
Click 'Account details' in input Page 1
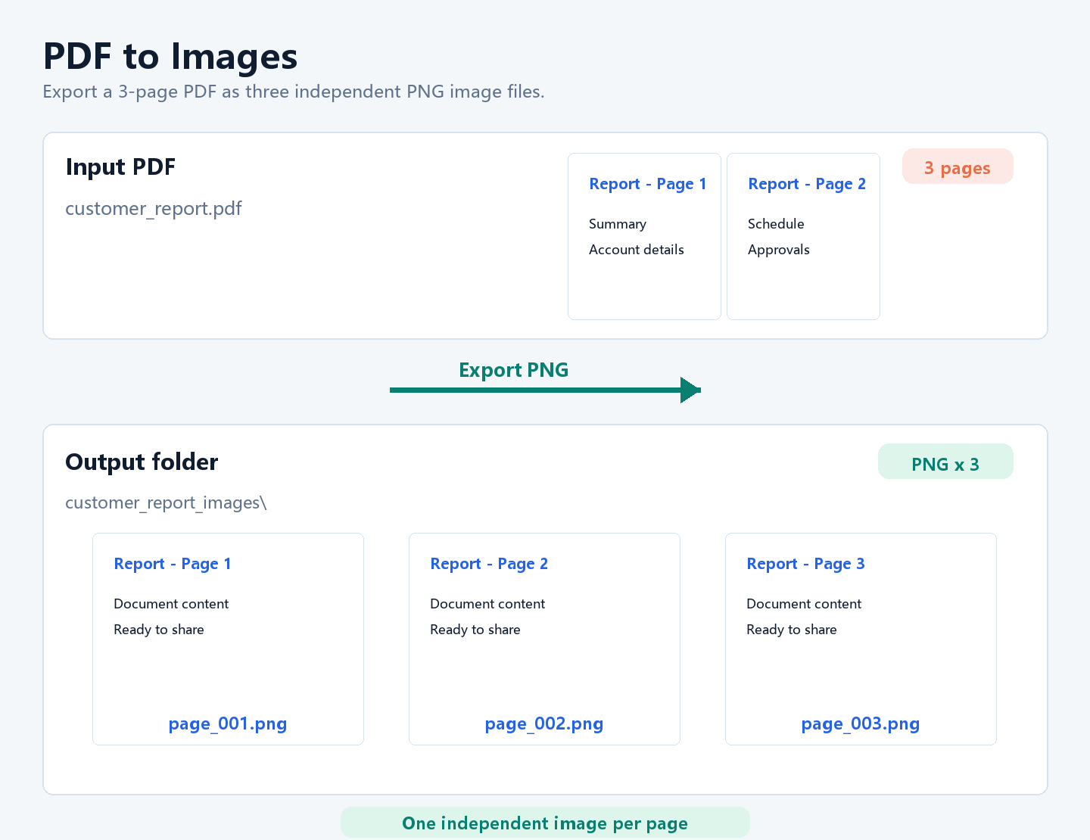[x=637, y=250]
